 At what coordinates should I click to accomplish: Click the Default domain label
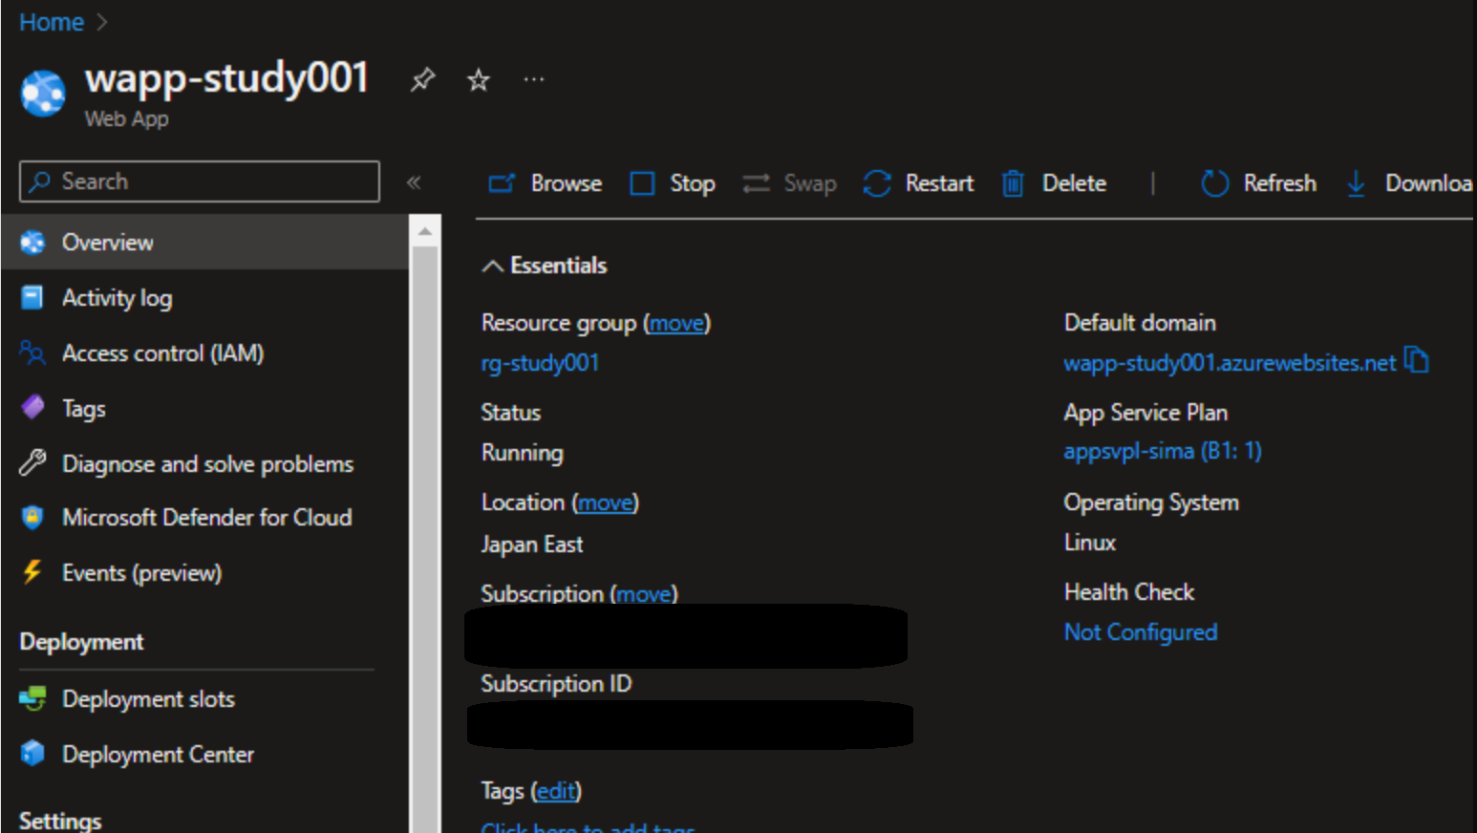[1140, 323]
